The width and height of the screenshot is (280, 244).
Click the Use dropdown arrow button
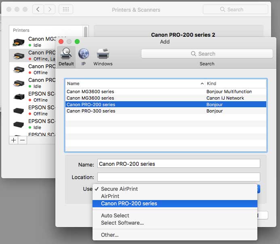259,189
